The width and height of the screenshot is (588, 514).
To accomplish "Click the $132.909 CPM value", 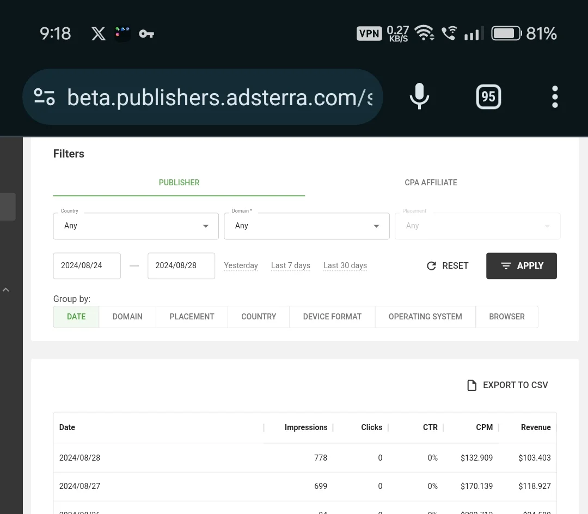I will pos(476,458).
